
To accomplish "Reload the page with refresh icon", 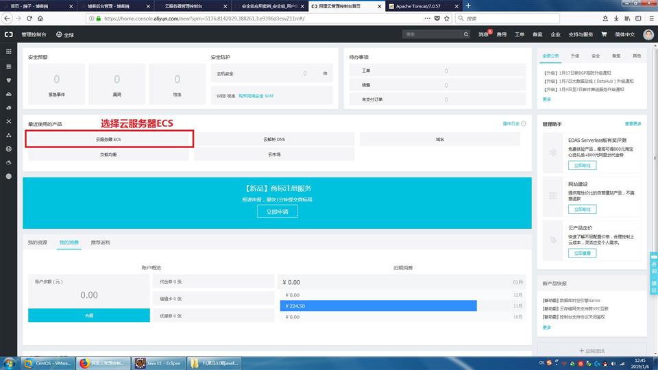I will [x=29, y=18].
